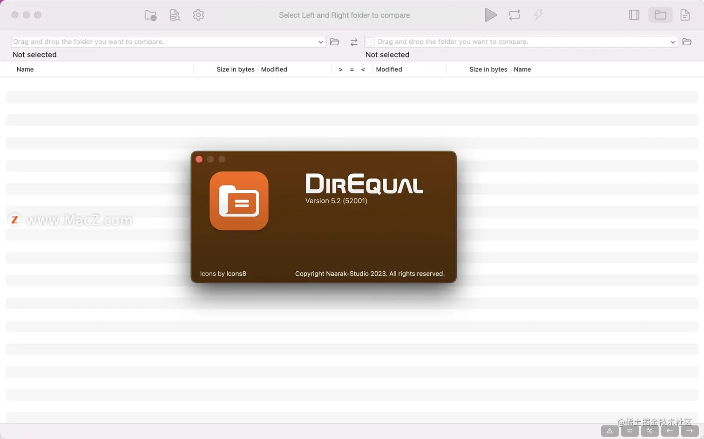
Task: Toggle not-equal filter button
Action: (650, 431)
